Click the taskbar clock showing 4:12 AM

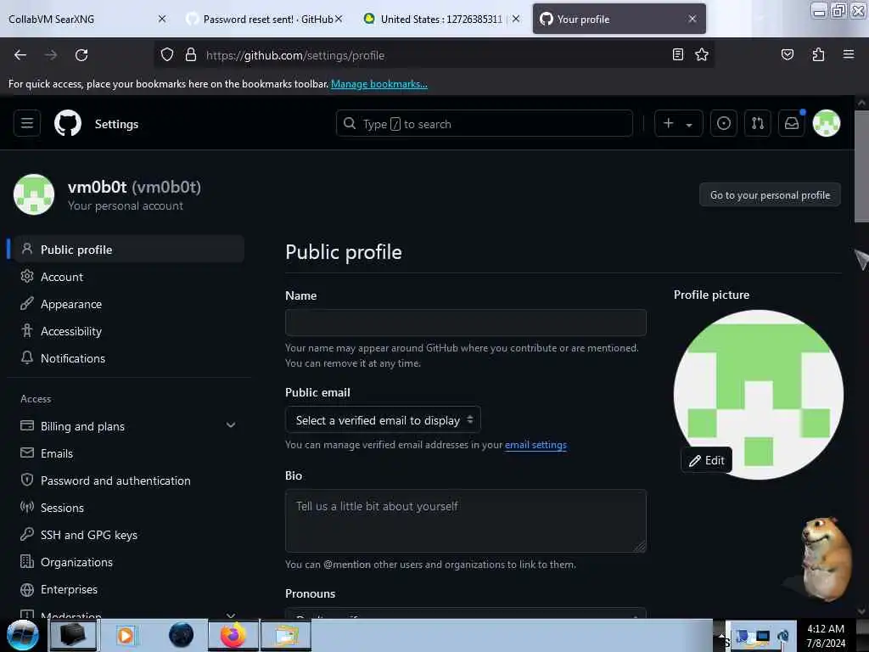[x=825, y=635]
